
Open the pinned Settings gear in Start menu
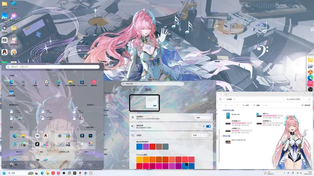click(x=23, y=82)
